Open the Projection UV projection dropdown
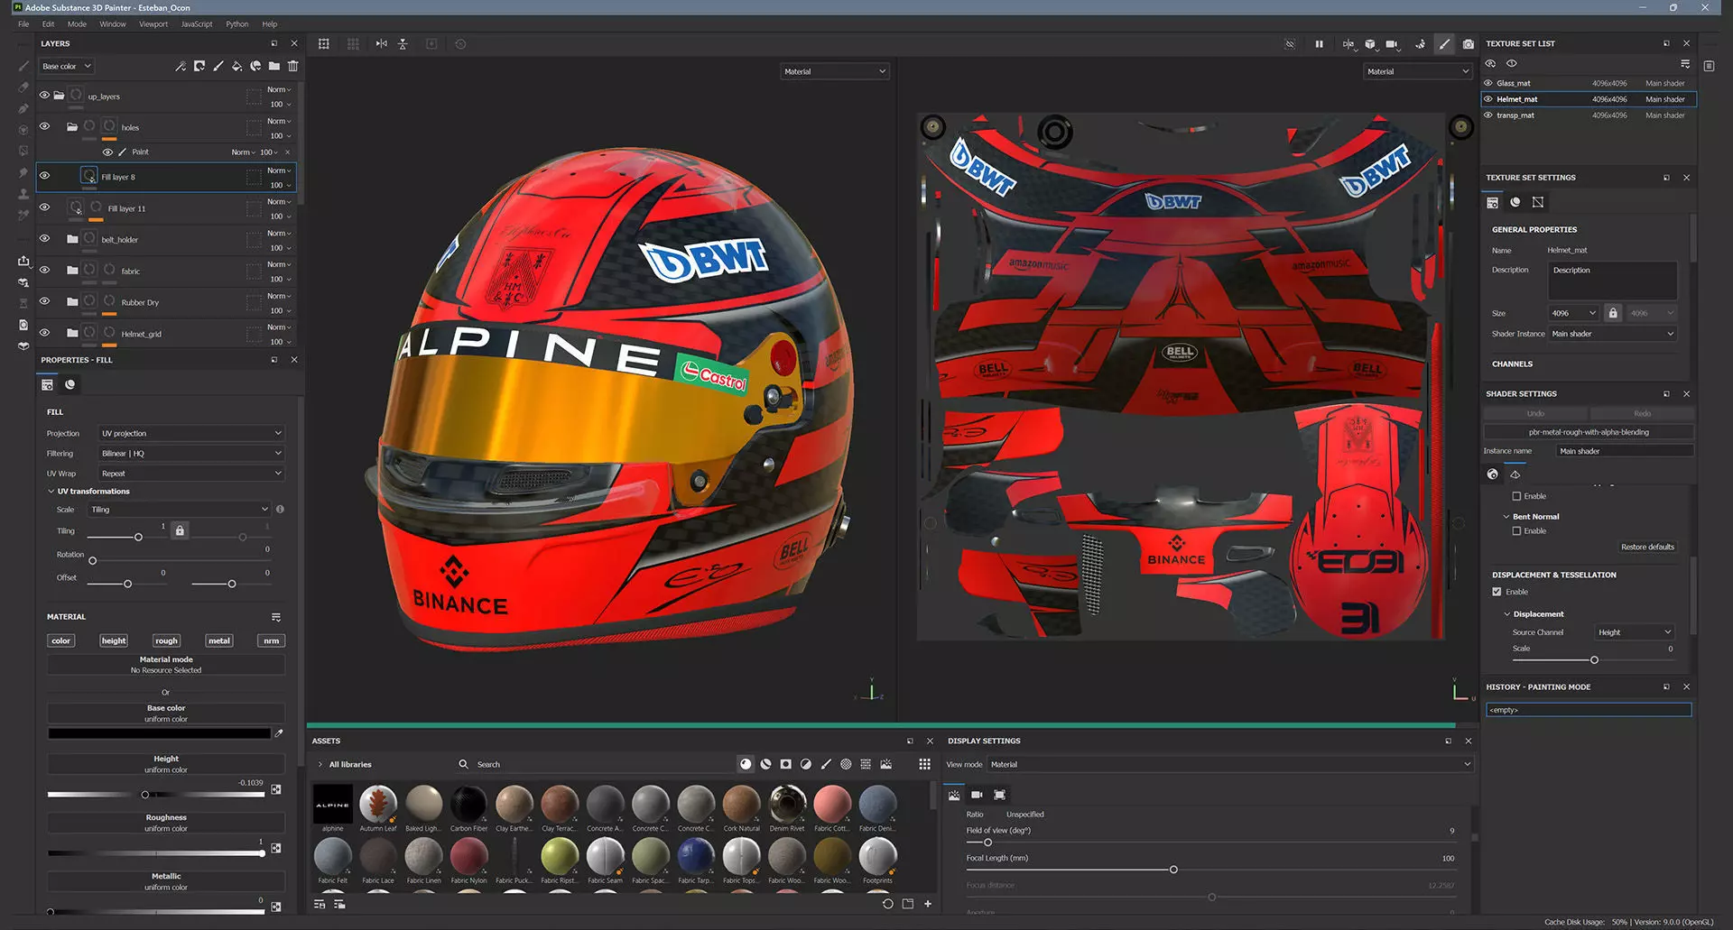 point(191,433)
